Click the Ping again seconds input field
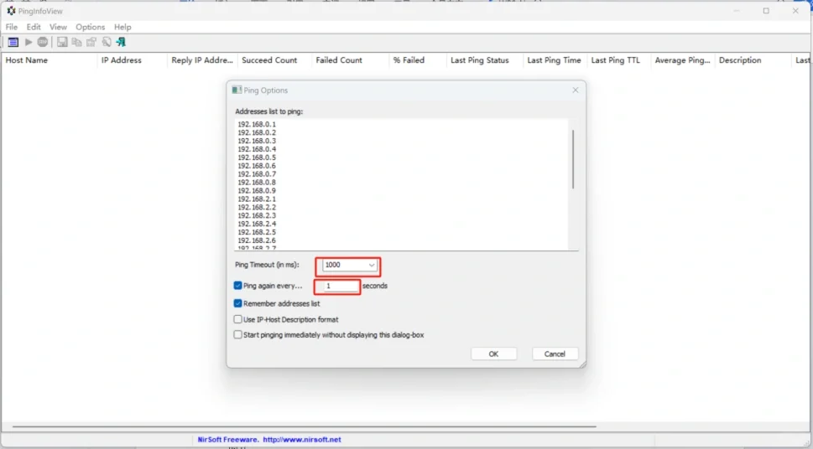The width and height of the screenshot is (813, 449). 340,286
